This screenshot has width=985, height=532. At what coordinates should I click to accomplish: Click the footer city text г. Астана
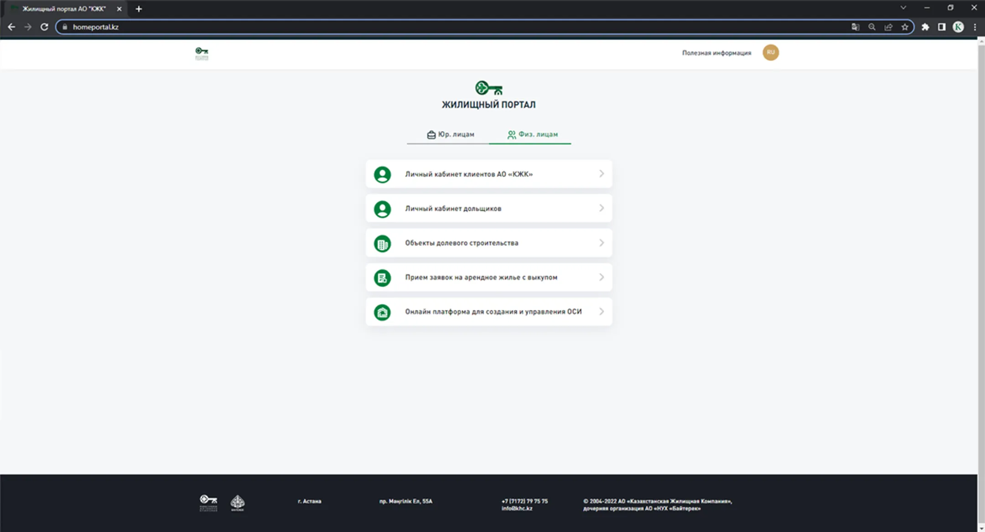(309, 501)
